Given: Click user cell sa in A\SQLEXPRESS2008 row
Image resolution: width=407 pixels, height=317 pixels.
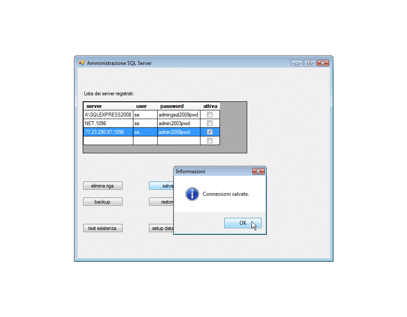Looking at the screenshot, I should tap(145, 114).
